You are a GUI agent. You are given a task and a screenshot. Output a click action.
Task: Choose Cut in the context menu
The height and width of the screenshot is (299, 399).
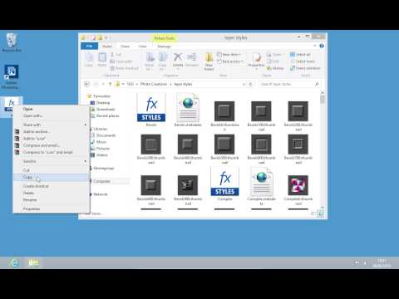click(51, 170)
